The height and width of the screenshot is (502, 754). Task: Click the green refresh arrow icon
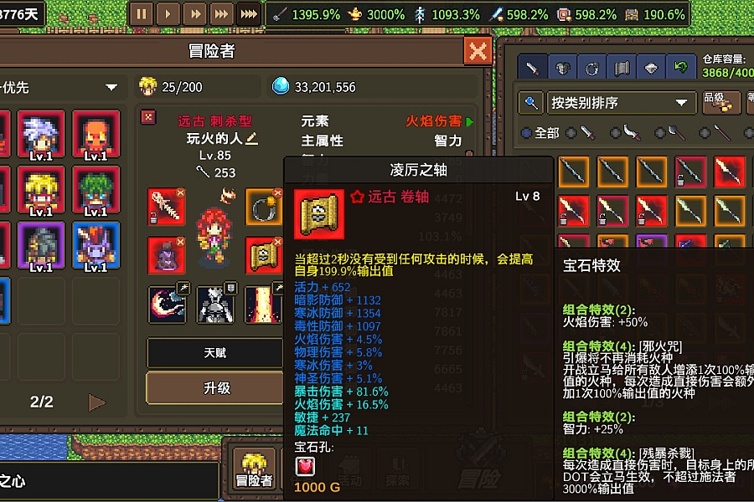point(680,69)
